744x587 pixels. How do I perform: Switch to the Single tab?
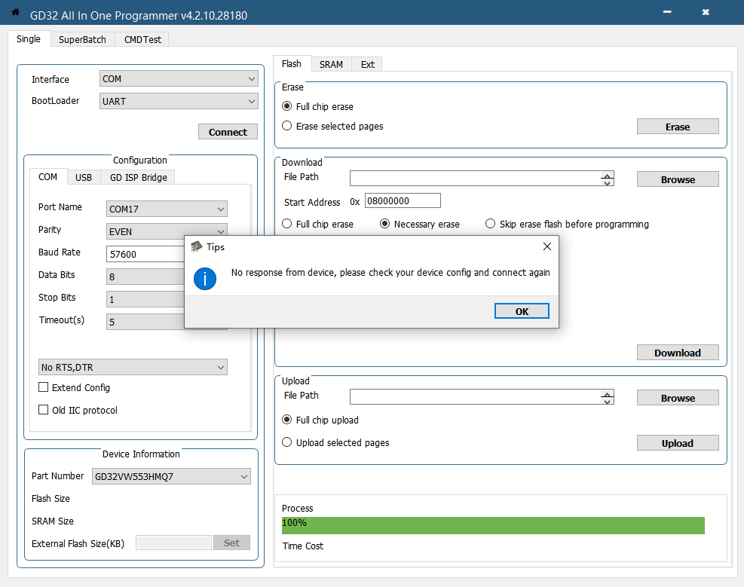point(29,39)
